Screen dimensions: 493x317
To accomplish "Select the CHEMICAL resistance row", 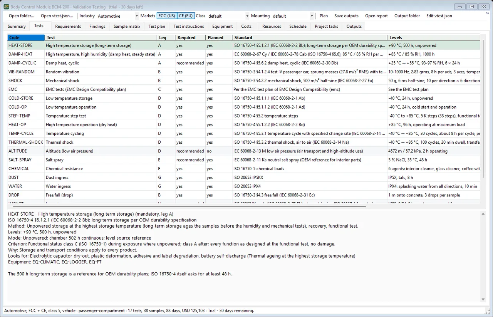I will pos(244,169).
